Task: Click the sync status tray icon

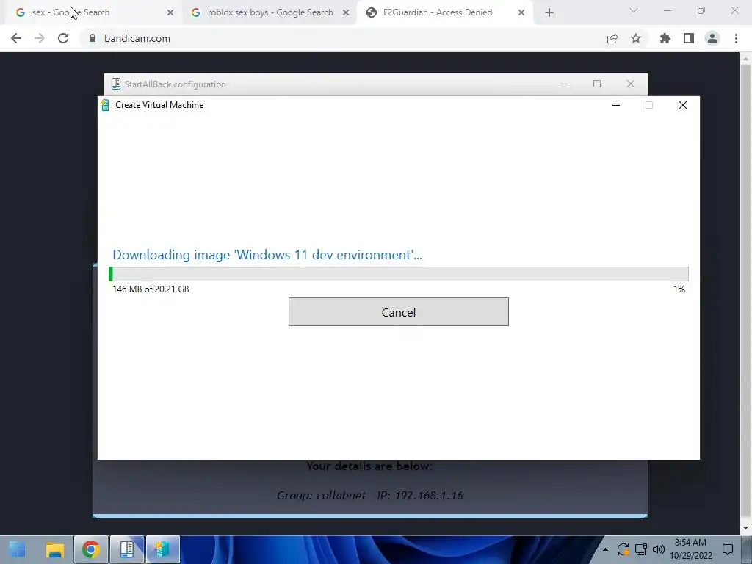Action: tap(623, 549)
